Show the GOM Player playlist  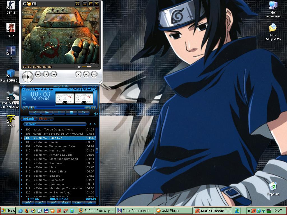click(x=94, y=74)
